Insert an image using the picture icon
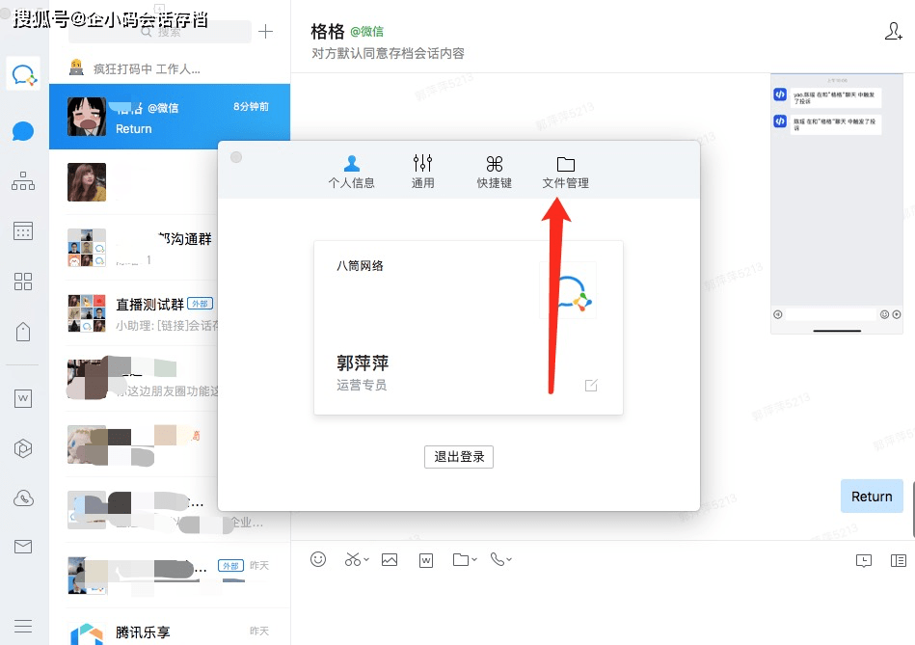Image resolution: width=915 pixels, height=645 pixels. (x=390, y=560)
